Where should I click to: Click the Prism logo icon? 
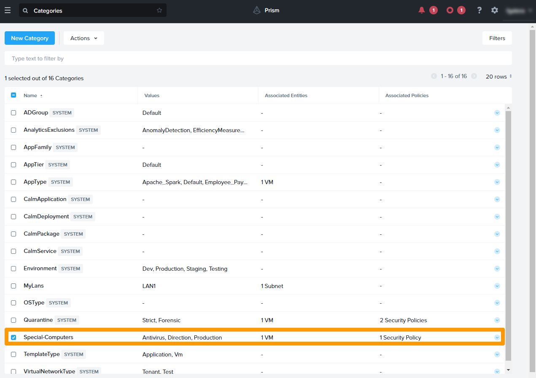(x=257, y=10)
